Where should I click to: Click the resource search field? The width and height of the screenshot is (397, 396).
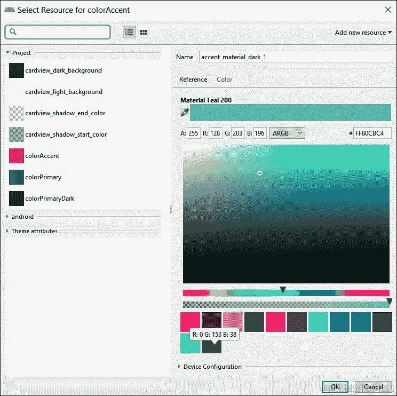click(x=58, y=32)
